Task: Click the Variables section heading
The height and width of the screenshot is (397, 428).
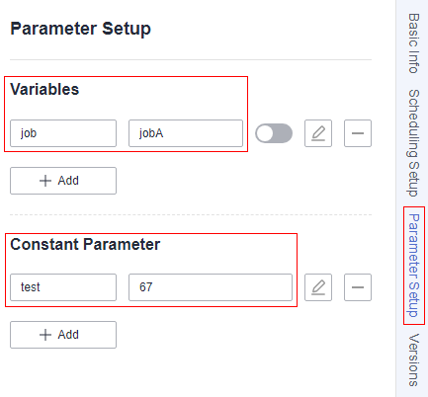Action: tap(44, 89)
